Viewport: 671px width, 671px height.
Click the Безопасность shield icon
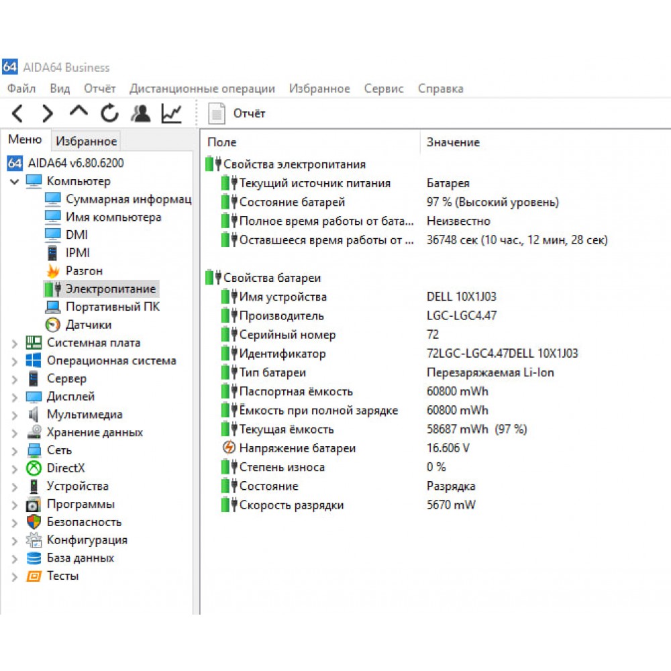[x=34, y=523]
